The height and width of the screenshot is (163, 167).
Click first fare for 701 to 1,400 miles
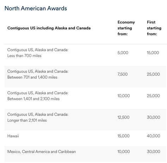point(153,74)
